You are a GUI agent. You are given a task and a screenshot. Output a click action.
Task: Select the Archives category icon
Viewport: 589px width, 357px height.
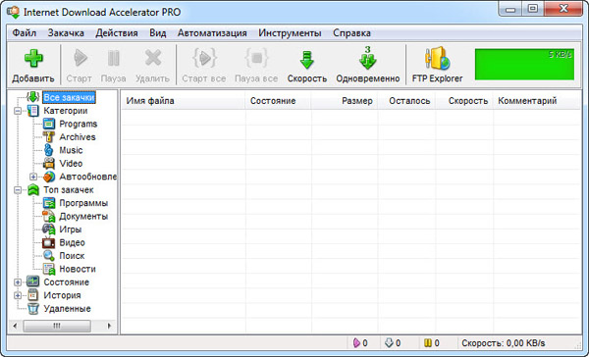point(49,136)
